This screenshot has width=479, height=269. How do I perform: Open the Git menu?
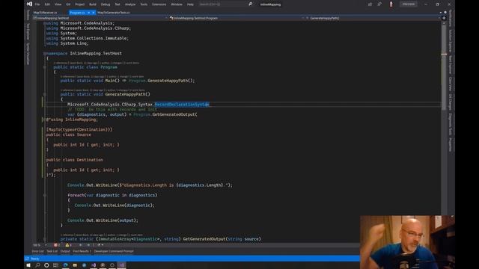click(68, 4)
